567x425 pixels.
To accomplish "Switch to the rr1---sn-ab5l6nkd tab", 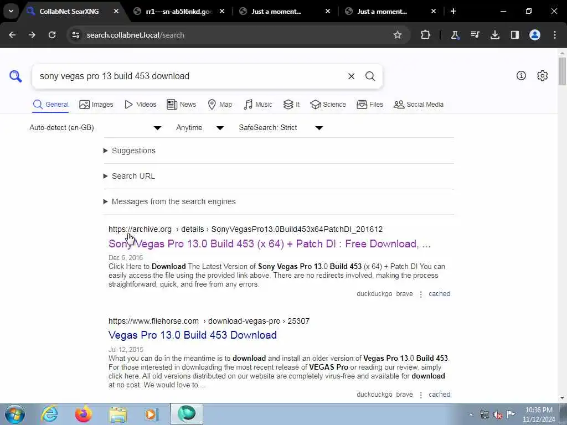I will [179, 11].
